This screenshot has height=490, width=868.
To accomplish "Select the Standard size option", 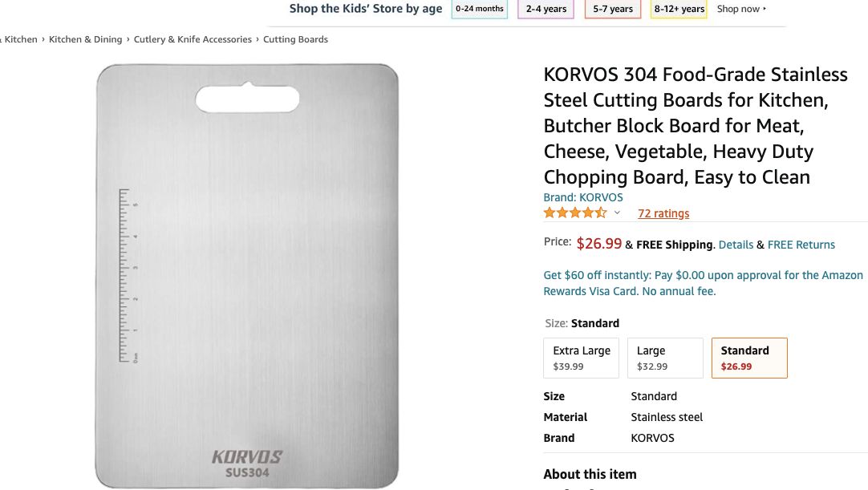I will (748, 358).
